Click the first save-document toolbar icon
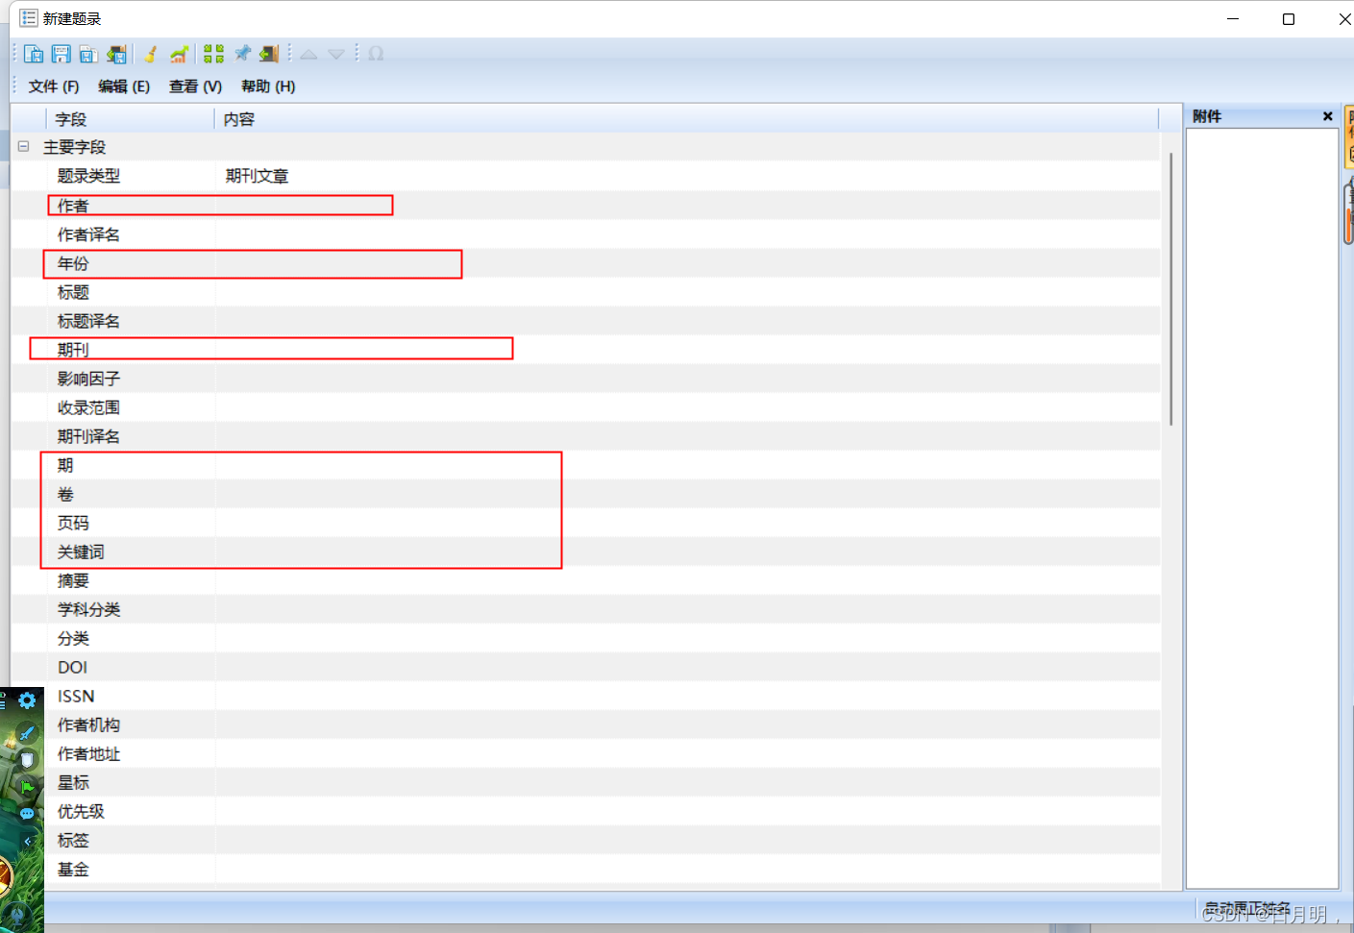The image size is (1354, 933). [34, 54]
